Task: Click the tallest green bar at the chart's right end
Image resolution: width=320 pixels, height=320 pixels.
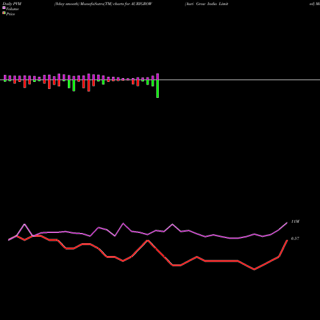Action: coord(157,89)
